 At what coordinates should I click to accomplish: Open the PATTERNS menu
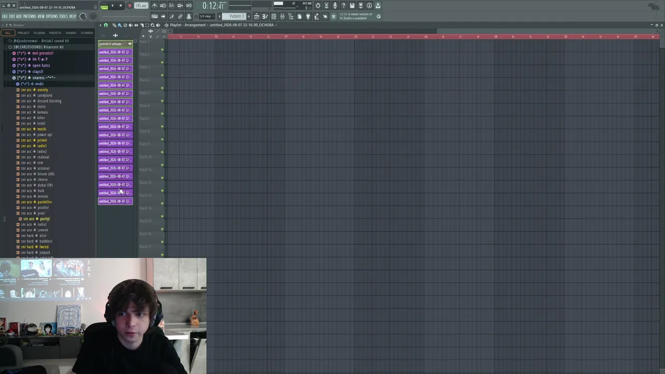click(30, 17)
